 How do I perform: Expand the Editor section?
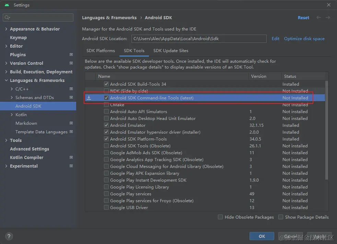6,46
